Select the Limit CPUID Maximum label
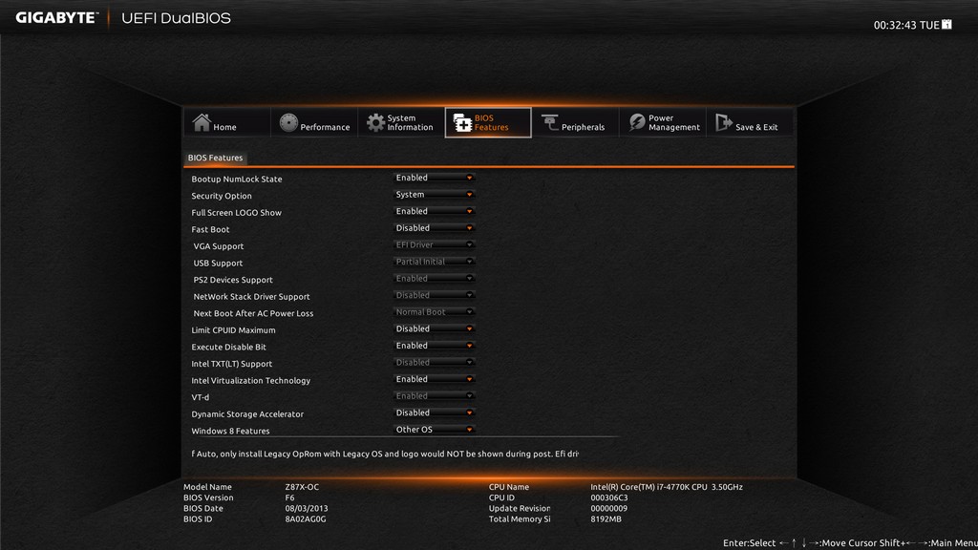This screenshot has height=550, width=978. point(233,330)
